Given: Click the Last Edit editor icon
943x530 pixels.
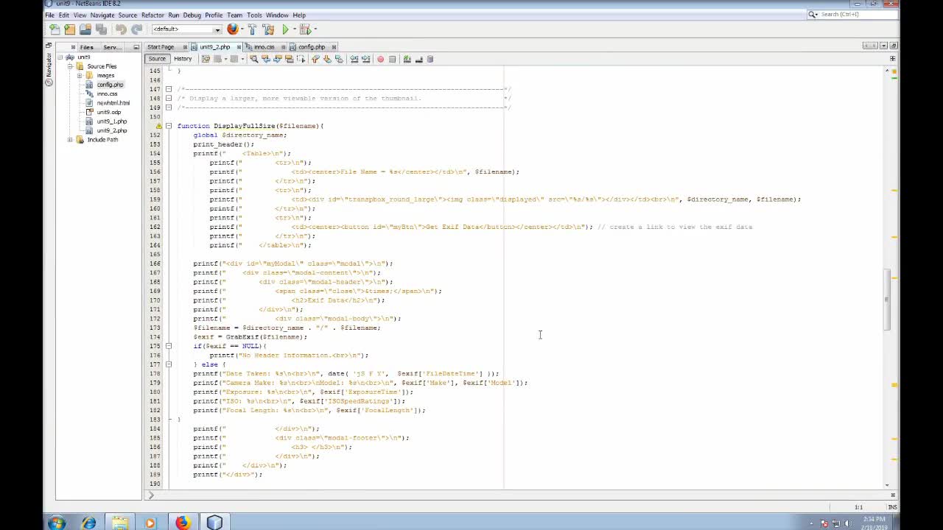Looking at the screenshot, I should (x=206, y=59).
